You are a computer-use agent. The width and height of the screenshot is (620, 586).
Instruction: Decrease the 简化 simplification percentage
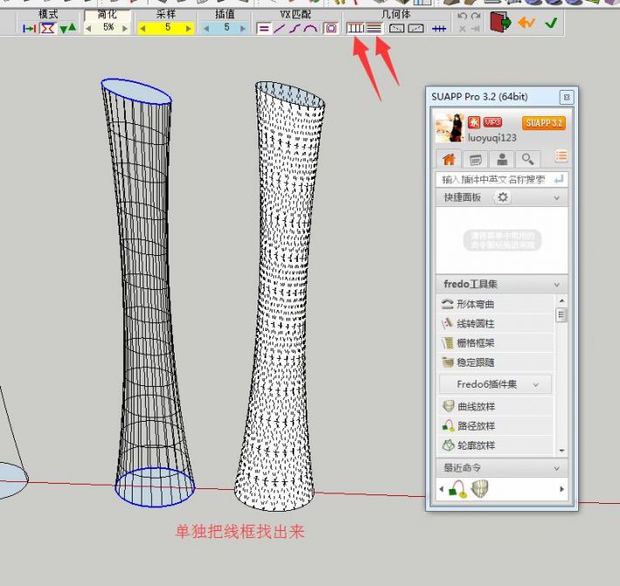click(88, 29)
